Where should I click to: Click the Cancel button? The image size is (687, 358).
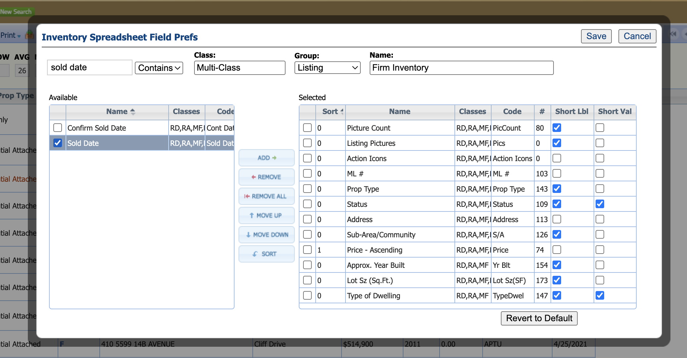coord(637,36)
